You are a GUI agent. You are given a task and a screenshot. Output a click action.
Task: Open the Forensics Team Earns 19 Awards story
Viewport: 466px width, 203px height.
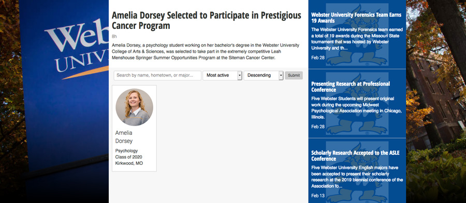356,18
